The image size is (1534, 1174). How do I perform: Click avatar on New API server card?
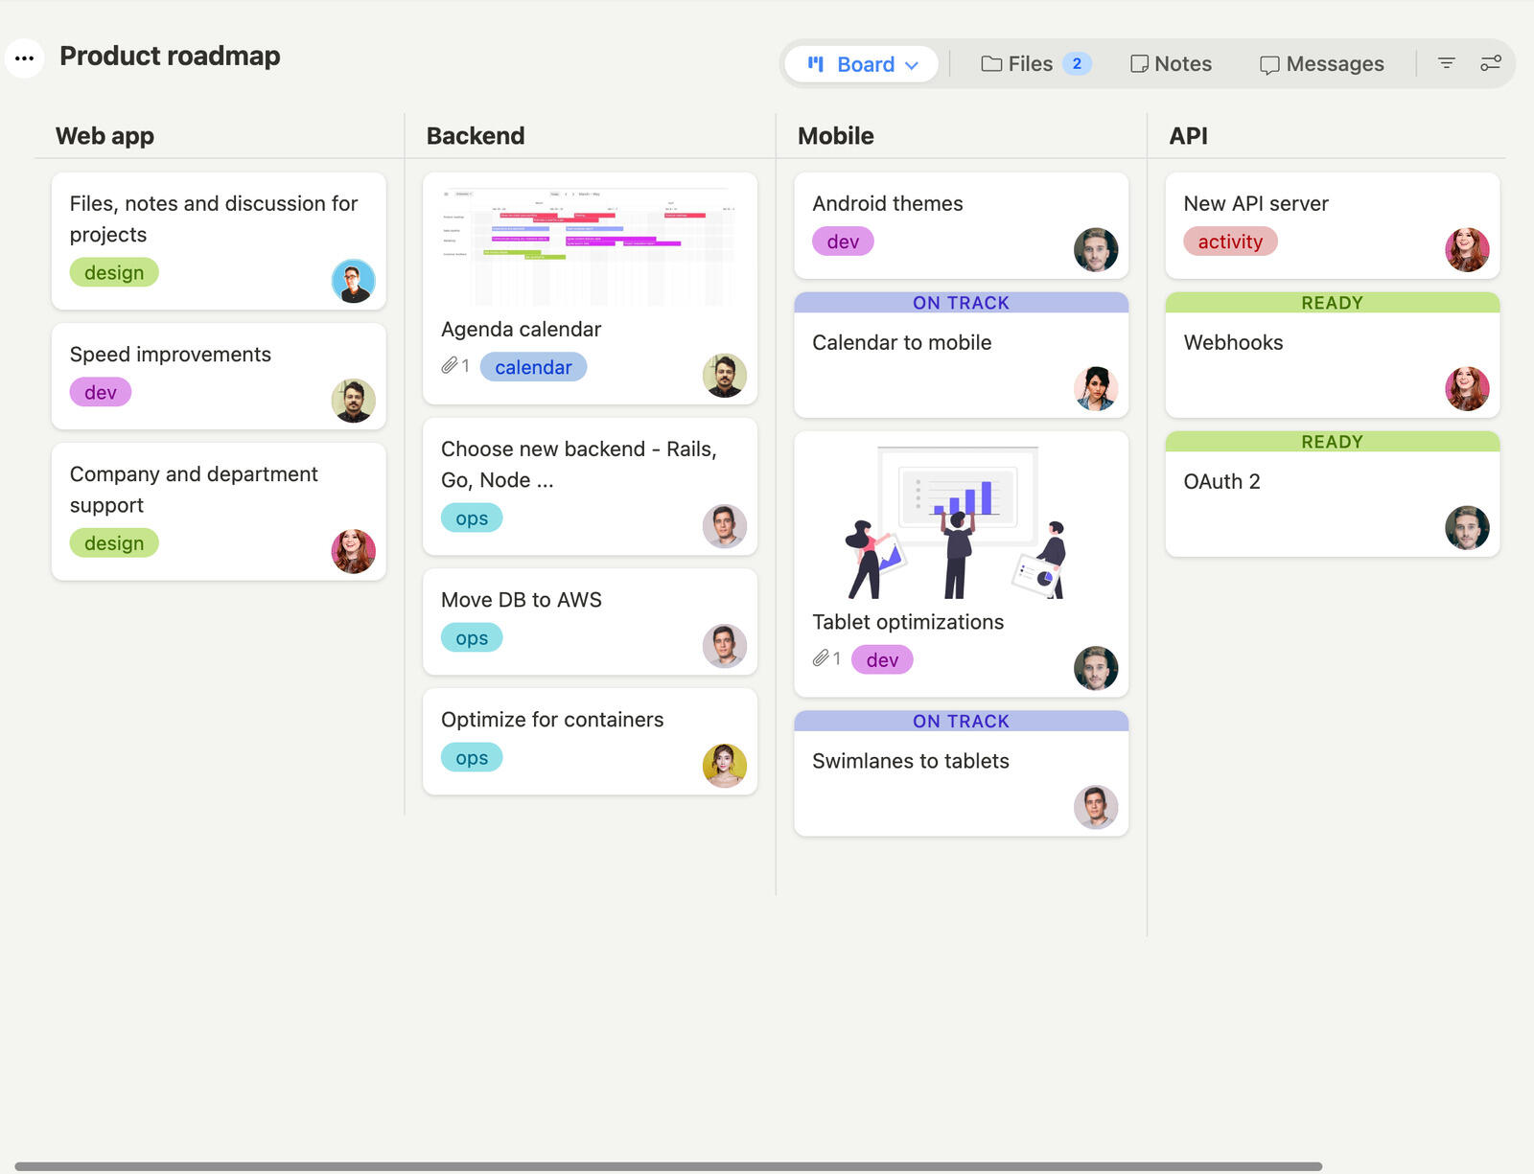pyautogui.click(x=1467, y=250)
